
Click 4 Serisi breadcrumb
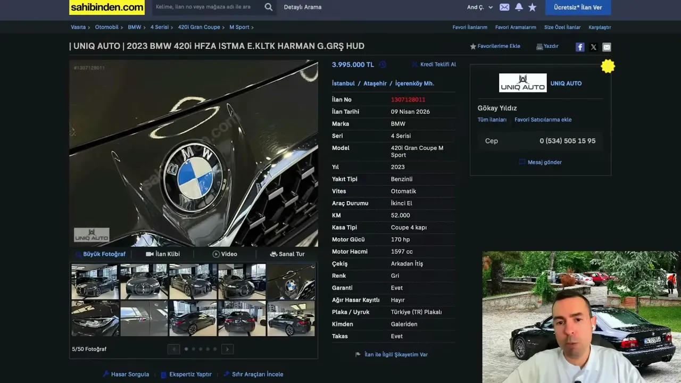[159, 27]
